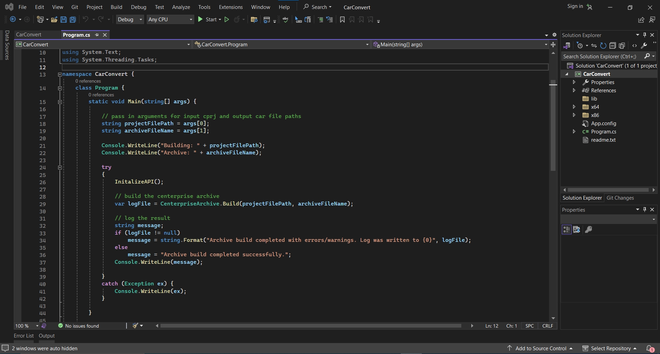Toggle auto-hide pin on Solution Explorer panel

(645, 35)
